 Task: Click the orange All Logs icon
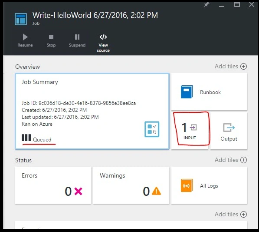pyautogui.click(x=187, y=185)
